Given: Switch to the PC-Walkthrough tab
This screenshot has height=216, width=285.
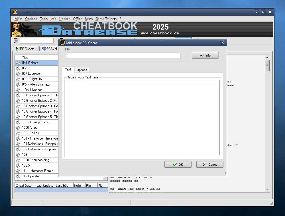Looking at the screenshot, I should tap(49, 49).
